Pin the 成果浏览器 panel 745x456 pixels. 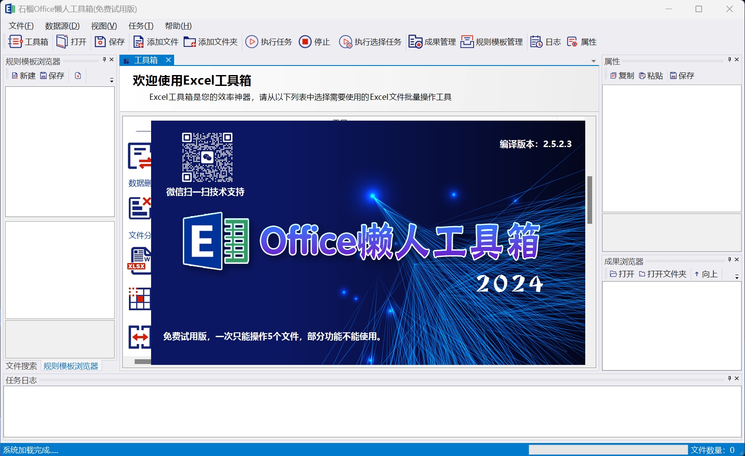[x=729, y=259]
